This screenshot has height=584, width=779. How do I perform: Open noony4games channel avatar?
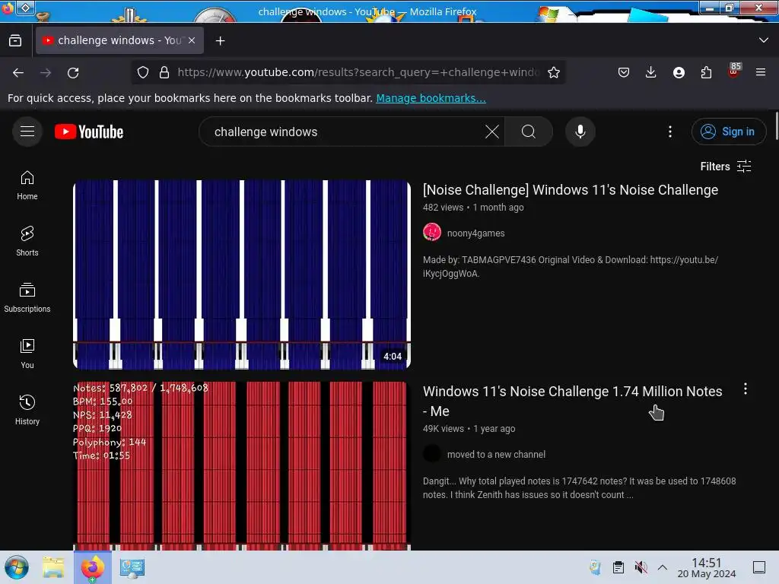[432, 233]
